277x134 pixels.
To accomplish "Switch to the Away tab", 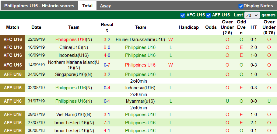I will tap(105, 6).
